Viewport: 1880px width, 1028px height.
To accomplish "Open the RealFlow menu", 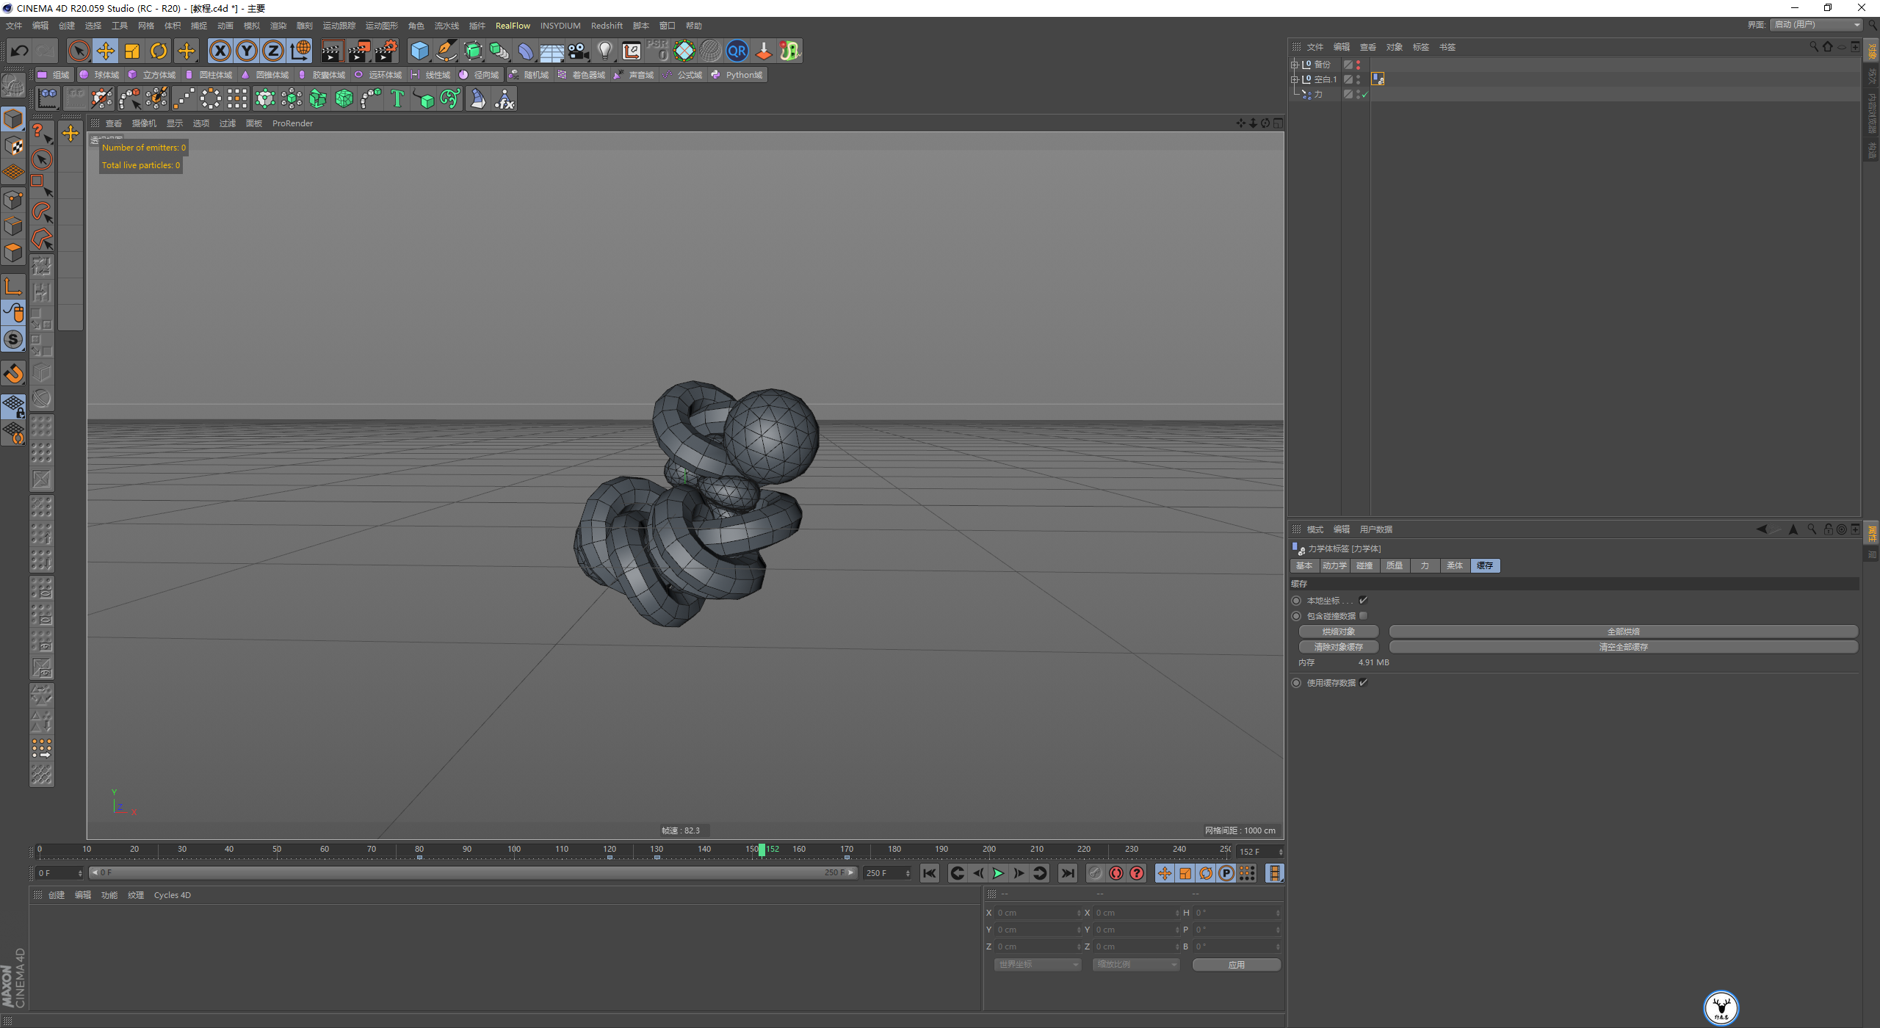I will (513, 26).
